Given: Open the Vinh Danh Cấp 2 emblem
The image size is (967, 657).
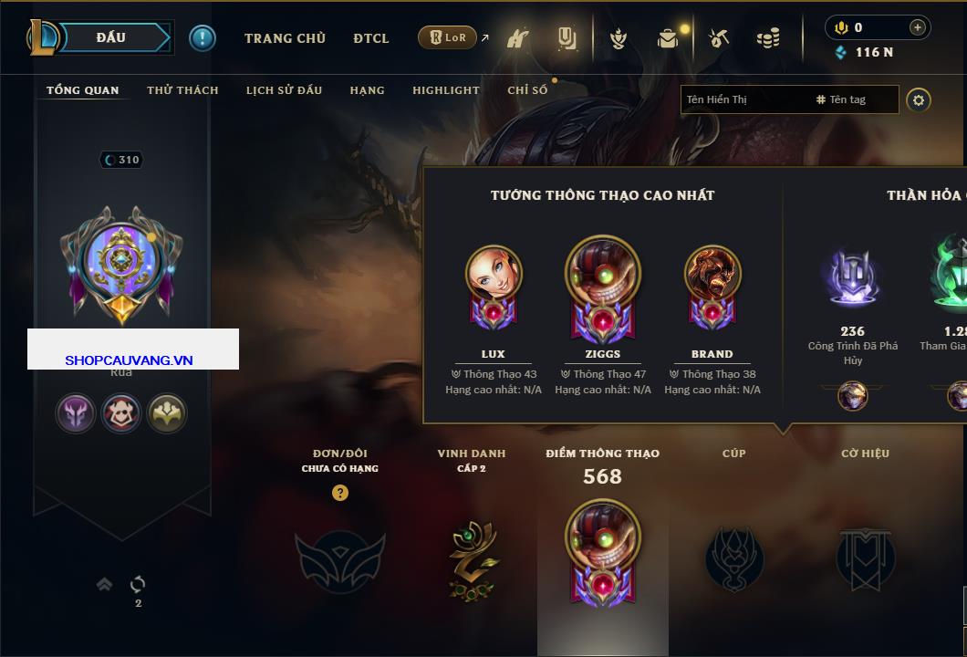Looking at the screenshot, I should coord(472,559).
